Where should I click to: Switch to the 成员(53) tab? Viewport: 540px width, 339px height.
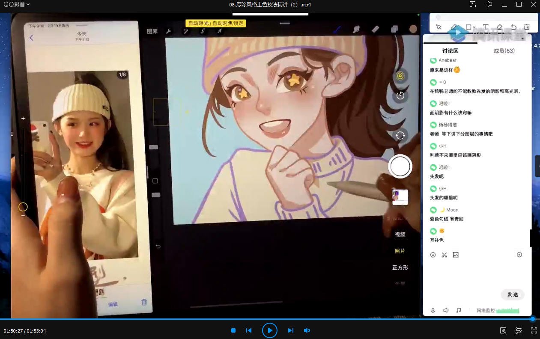[504, 51]
